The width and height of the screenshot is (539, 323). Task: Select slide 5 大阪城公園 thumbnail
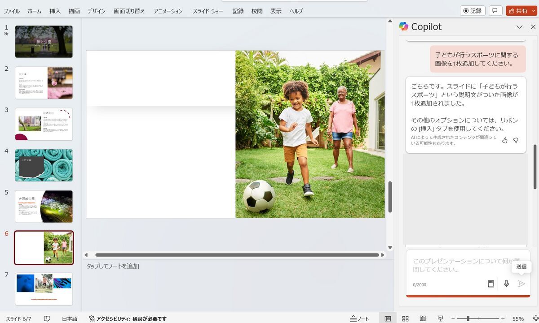[x=44, y=207]
